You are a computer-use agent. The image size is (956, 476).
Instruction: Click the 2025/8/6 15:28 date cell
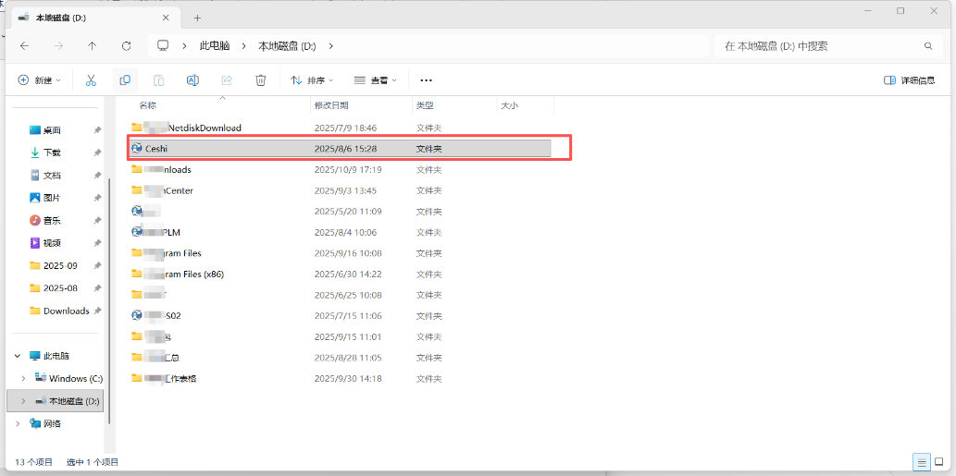point(346,149)
